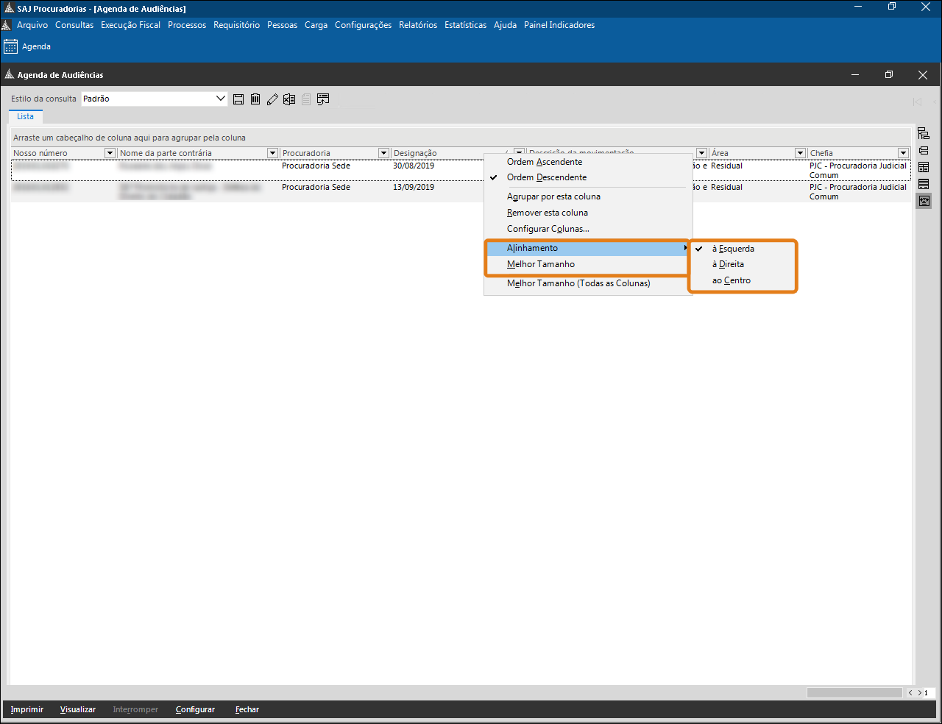Open filter dropdown left of Área column header
This screenshot has width=942, height=724.
[x=701, y=153]
